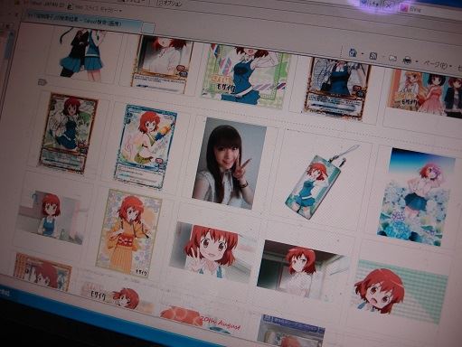Click the Home icon in the command bar

click(353, 52)
